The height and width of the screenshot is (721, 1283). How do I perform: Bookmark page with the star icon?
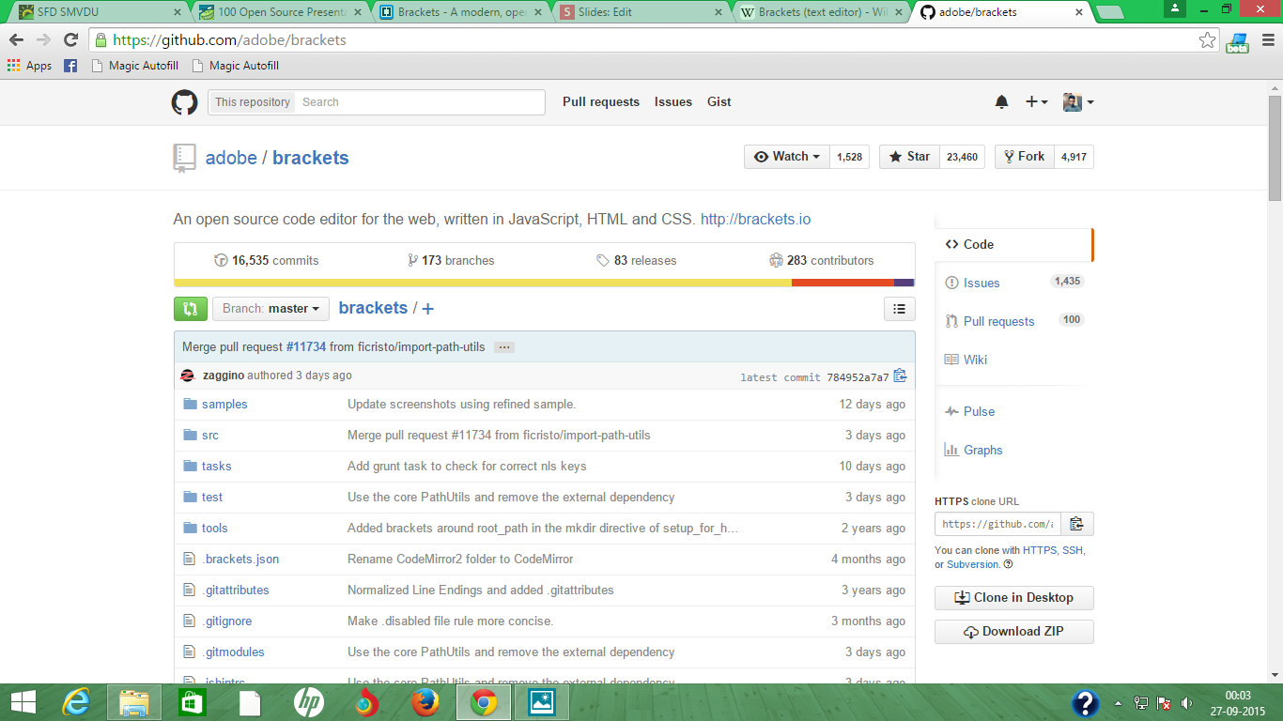click(x=1208, y=40)
